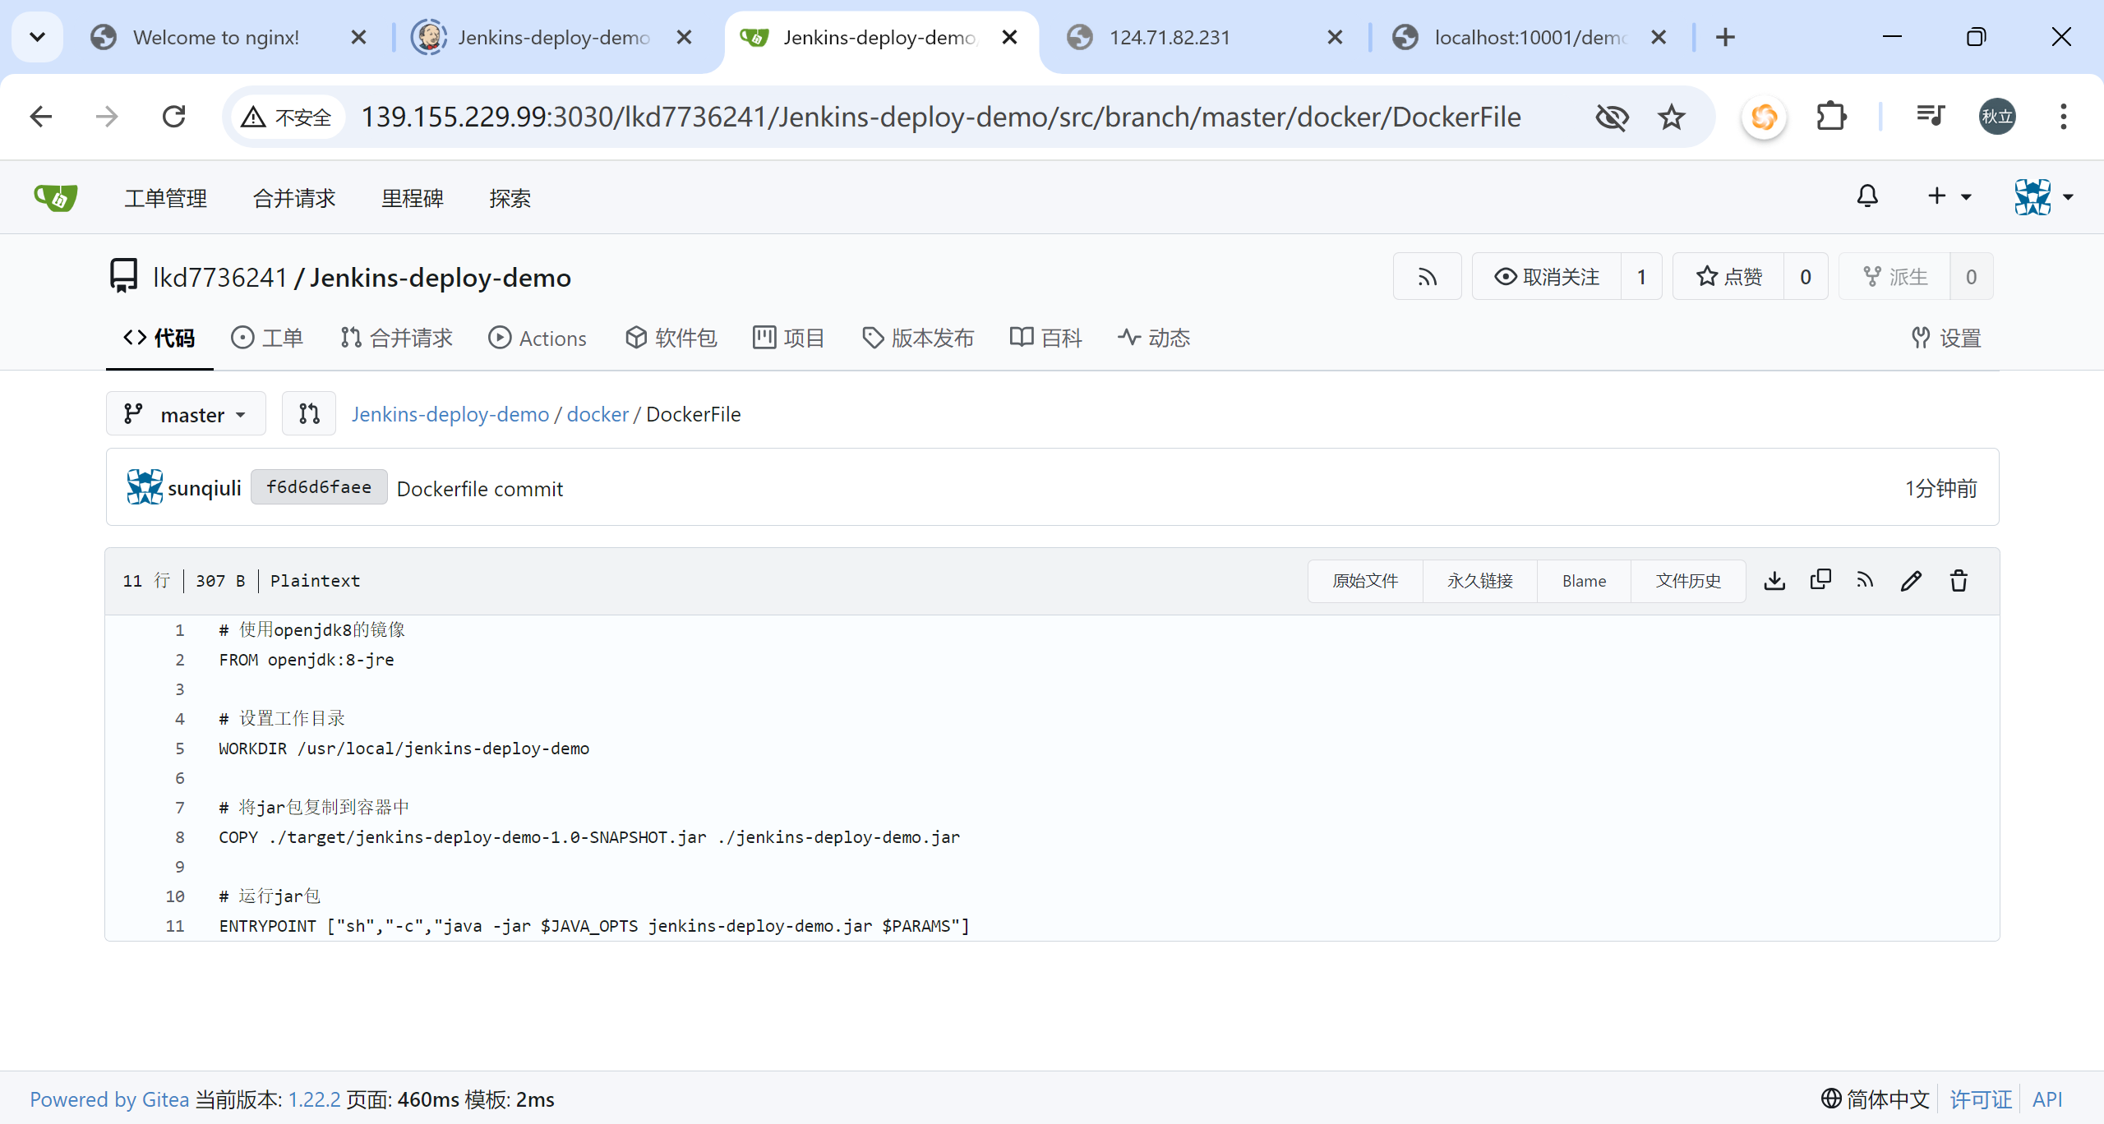This screenshot has height=1124, width=2104.
Task: Click Blame button
Action: pos(1584,581)
